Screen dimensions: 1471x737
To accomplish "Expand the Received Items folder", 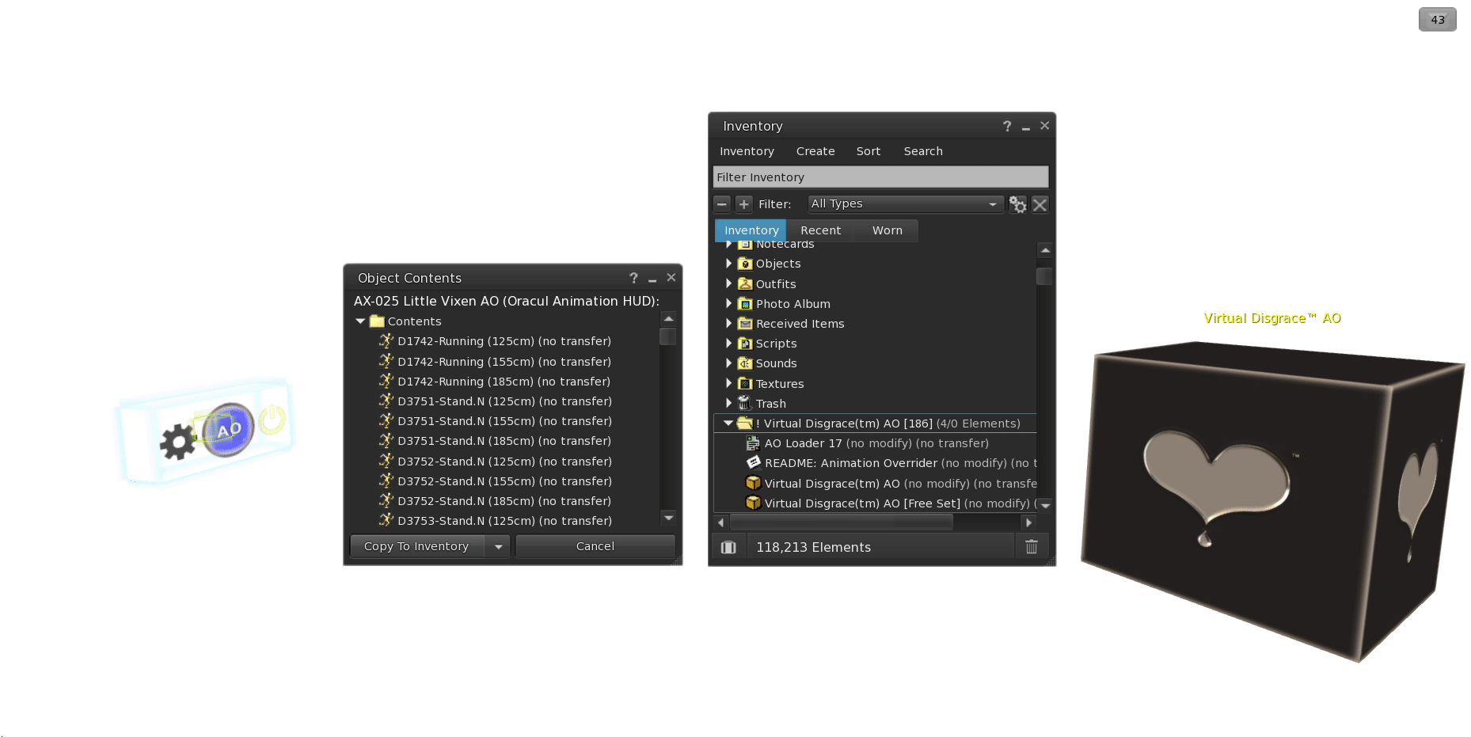I will coord(728,323).
